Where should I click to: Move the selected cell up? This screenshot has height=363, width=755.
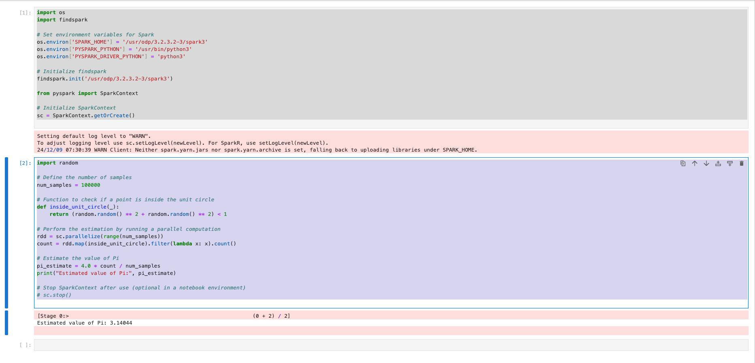pyautogui.click(x=695, y=163)
